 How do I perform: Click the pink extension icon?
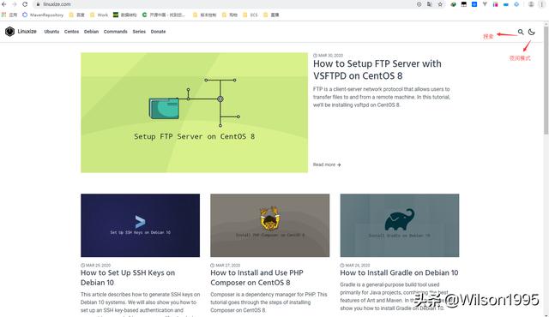(x=496, y=4)
